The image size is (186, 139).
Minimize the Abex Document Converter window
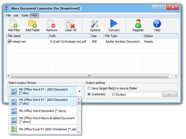155,7
